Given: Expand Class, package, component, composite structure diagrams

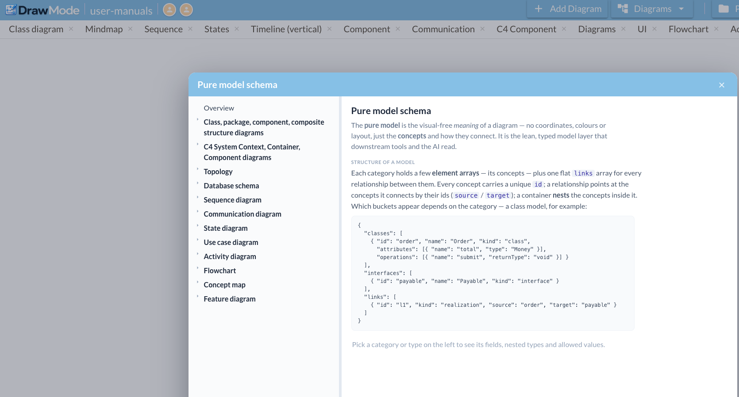Looking at the screenshot, I should [x=197, y=119].
